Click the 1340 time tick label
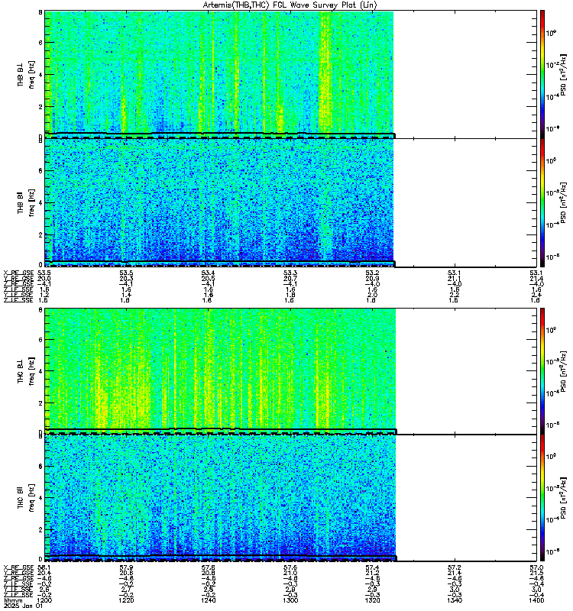This screenshot has height=611, width=573. [455, 600]
